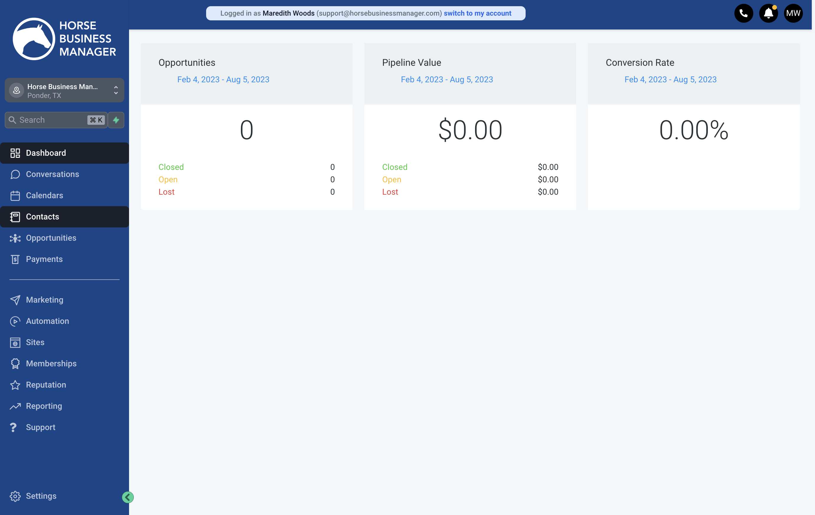Open Payments menu label

pyautogui.click(x=44, y=259)
